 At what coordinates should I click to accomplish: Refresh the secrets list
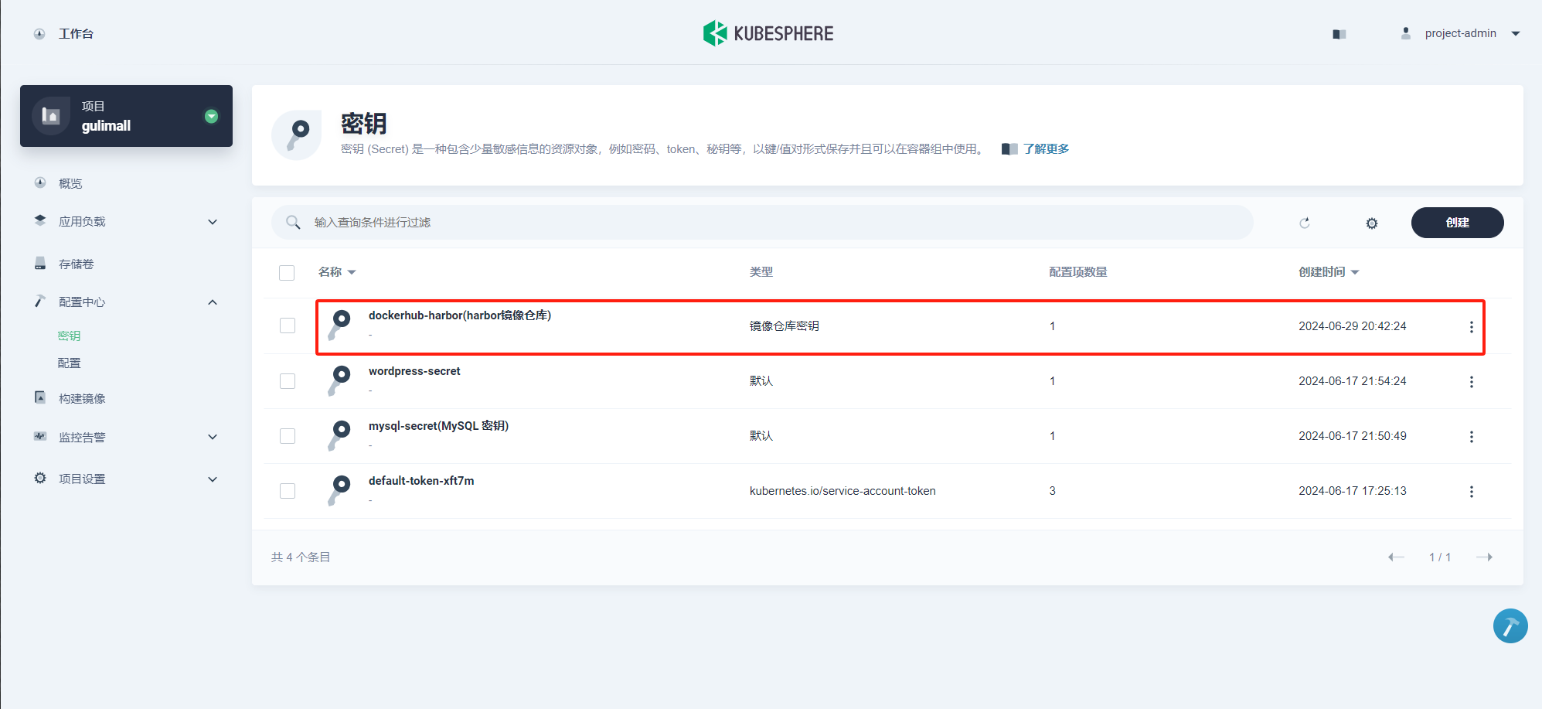tap(1305, 223)
